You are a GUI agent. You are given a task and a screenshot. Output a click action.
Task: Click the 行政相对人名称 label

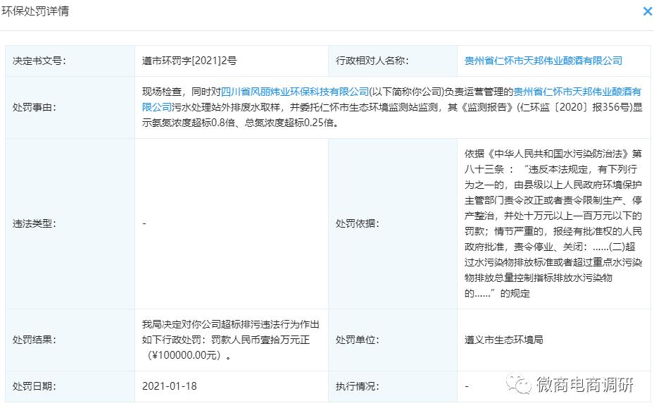pos(372,61)
